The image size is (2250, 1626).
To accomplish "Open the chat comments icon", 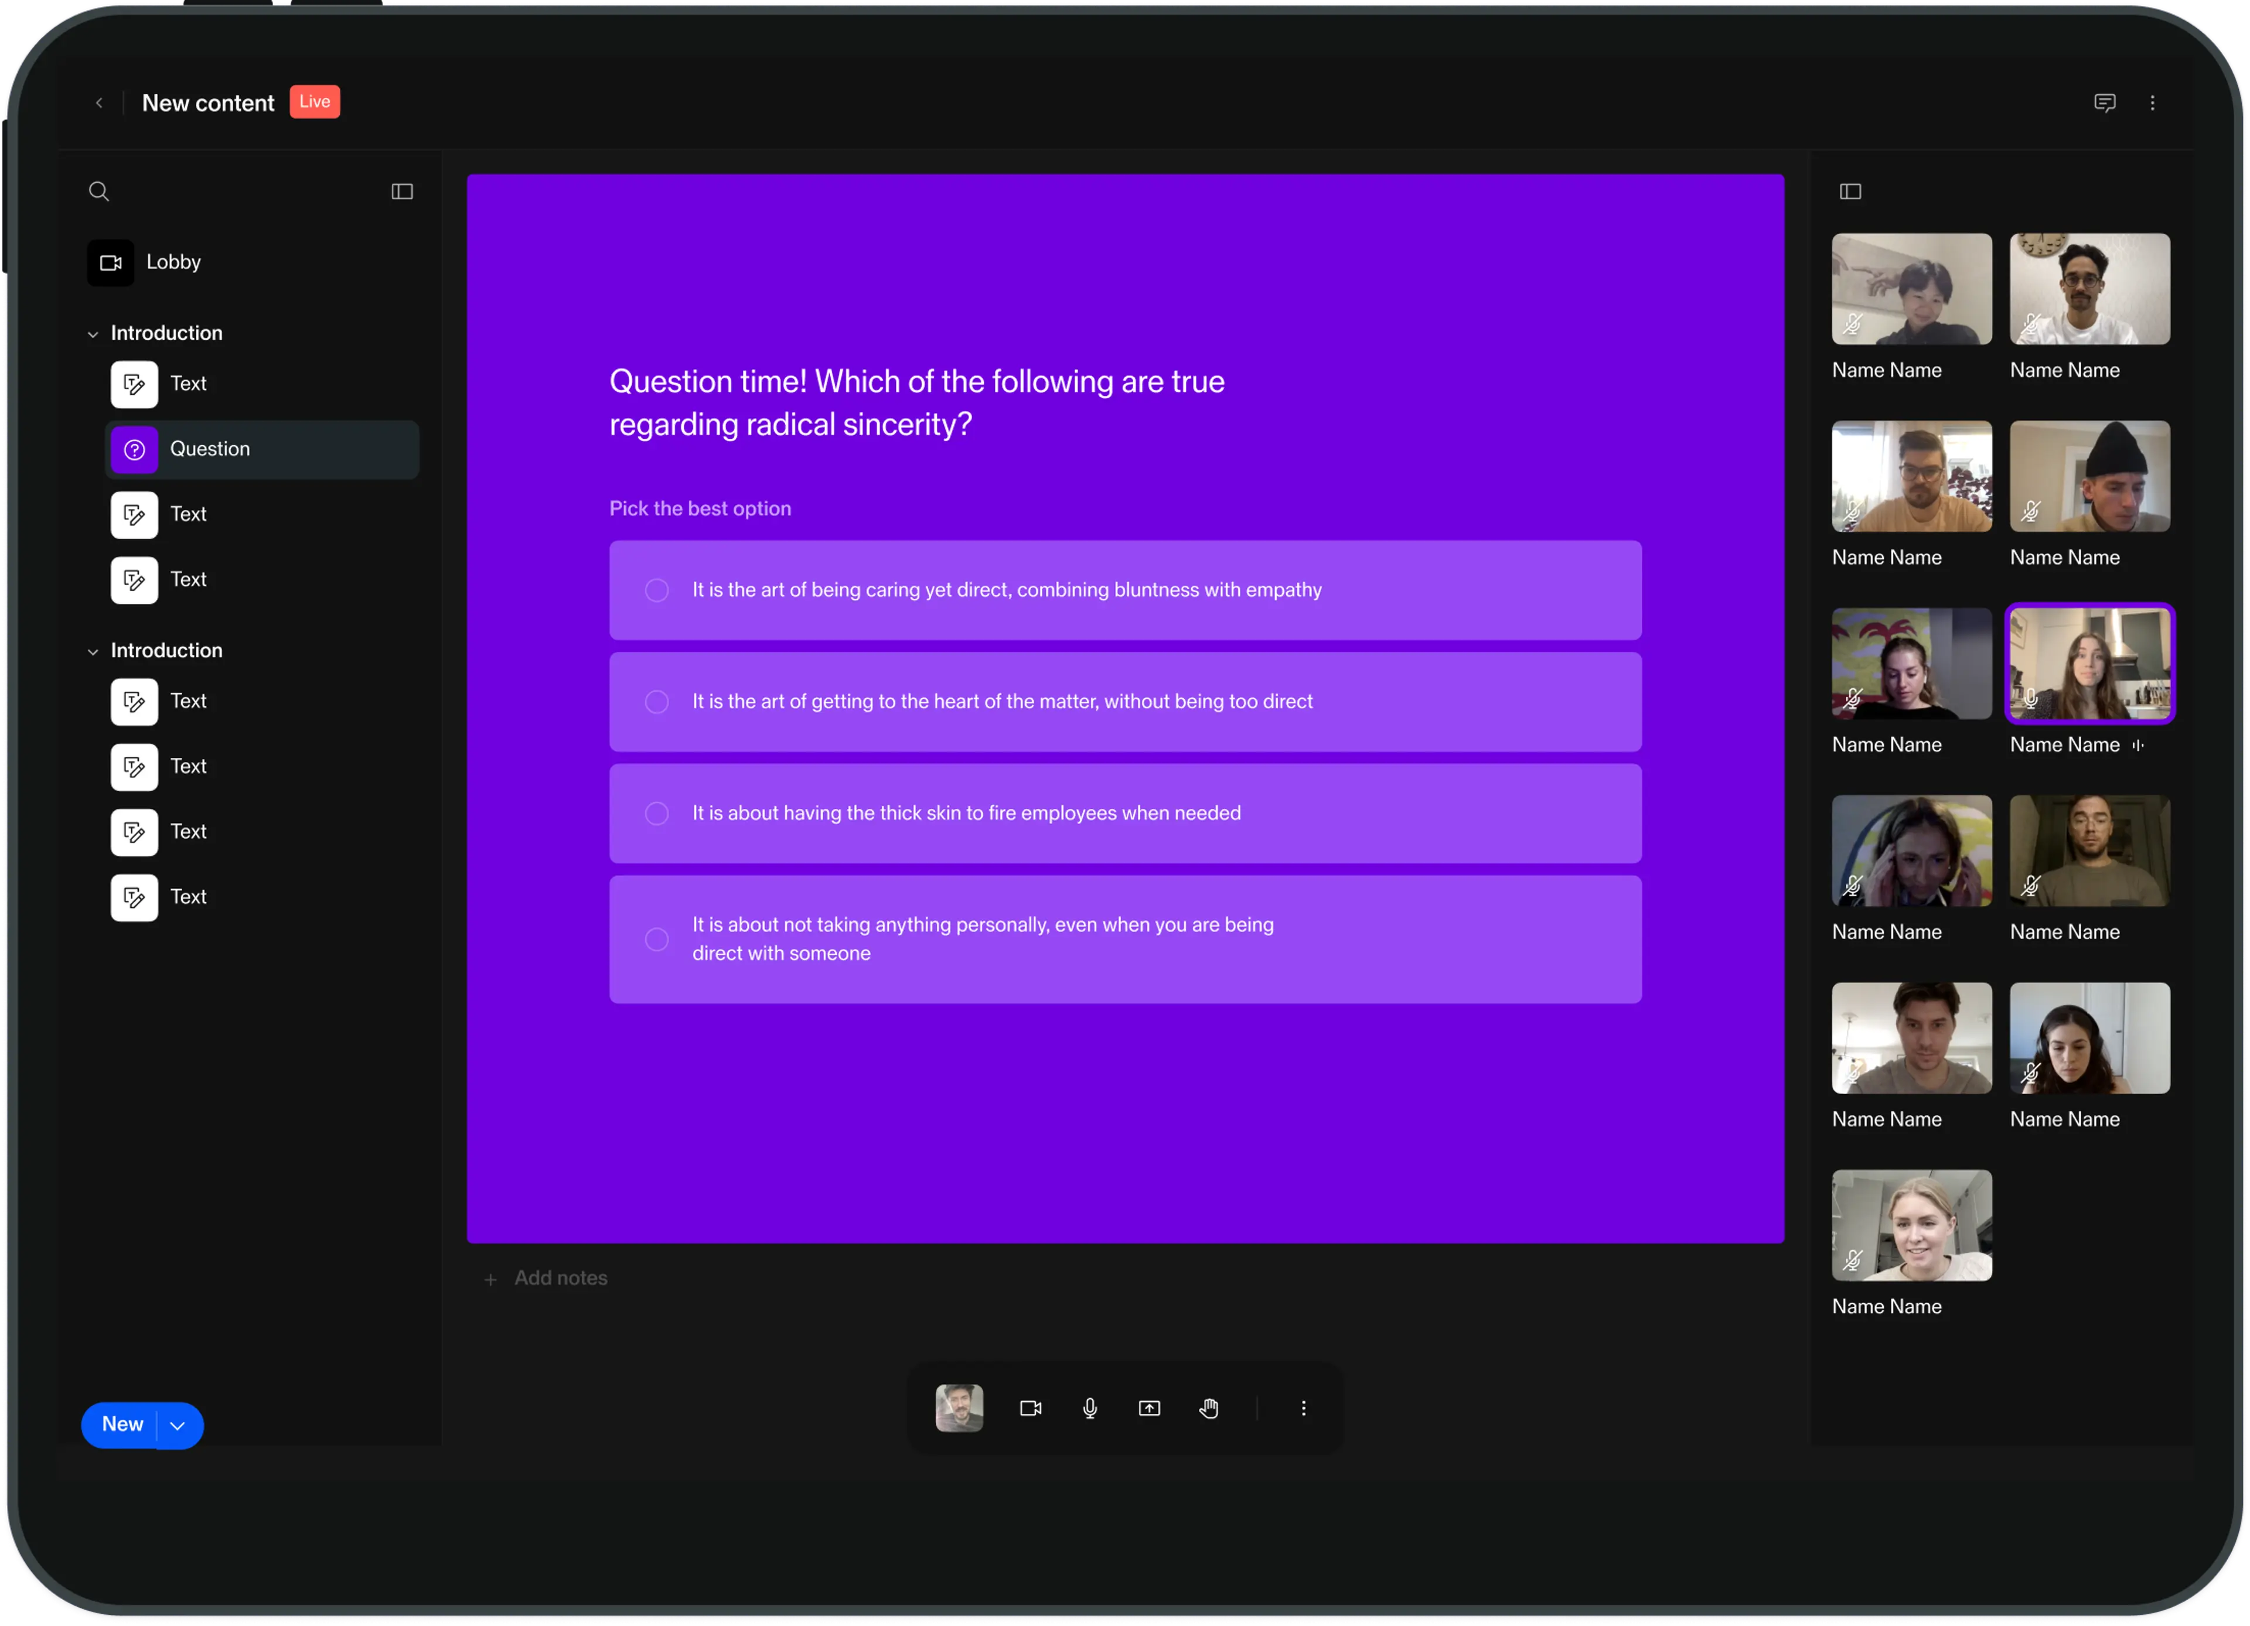I will [2104, 103].
